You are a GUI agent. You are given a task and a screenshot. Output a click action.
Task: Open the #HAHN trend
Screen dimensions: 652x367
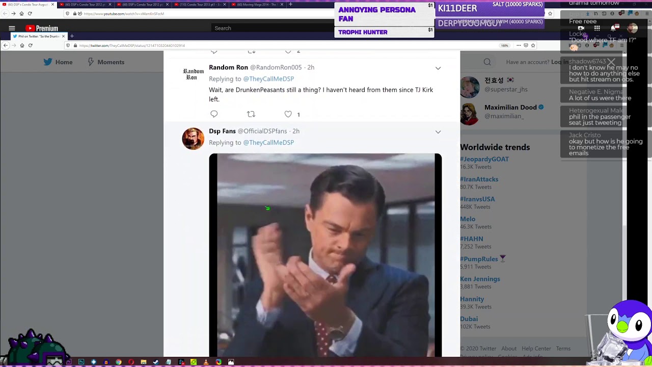472,239
